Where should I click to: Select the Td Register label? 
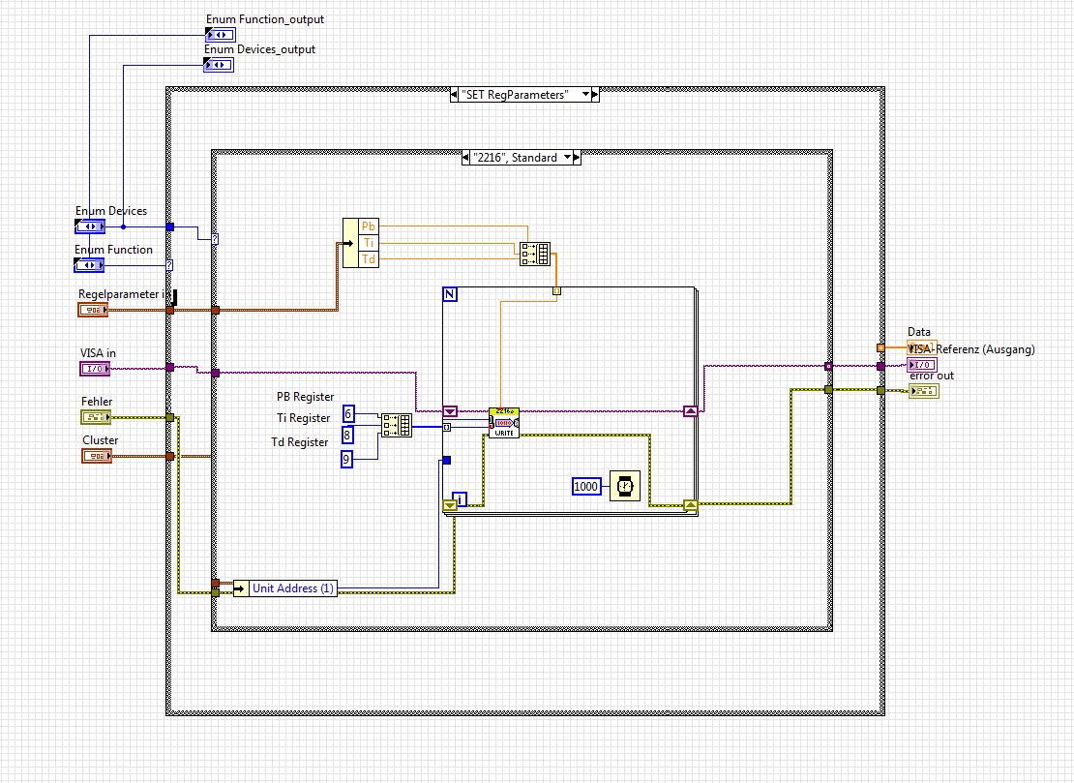299,442
